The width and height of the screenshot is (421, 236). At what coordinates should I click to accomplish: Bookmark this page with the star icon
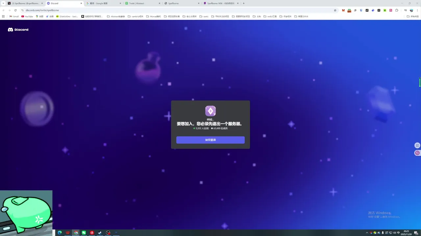335,10
